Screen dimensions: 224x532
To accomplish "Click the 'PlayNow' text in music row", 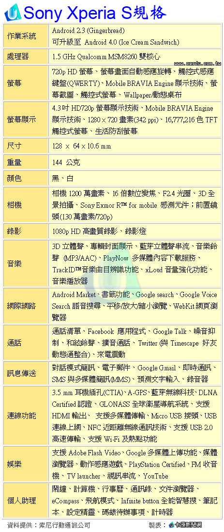I will 116,258.
